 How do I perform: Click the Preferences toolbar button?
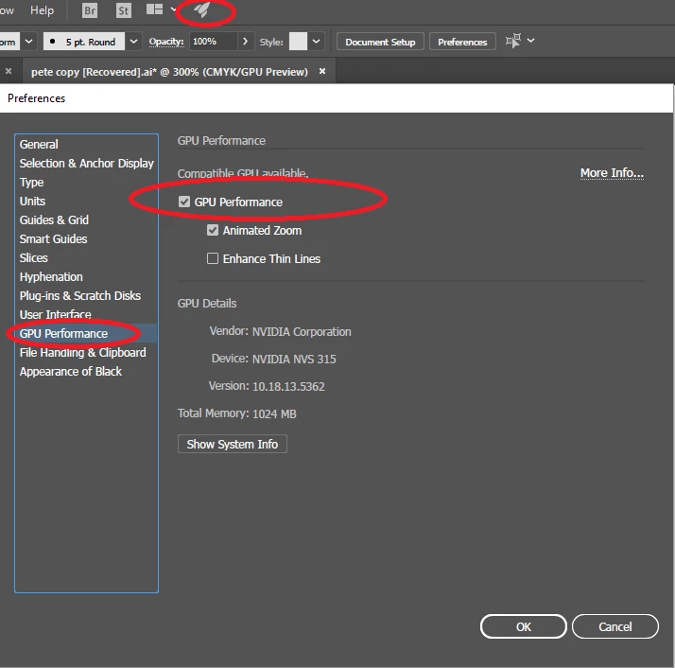point(462,42)
